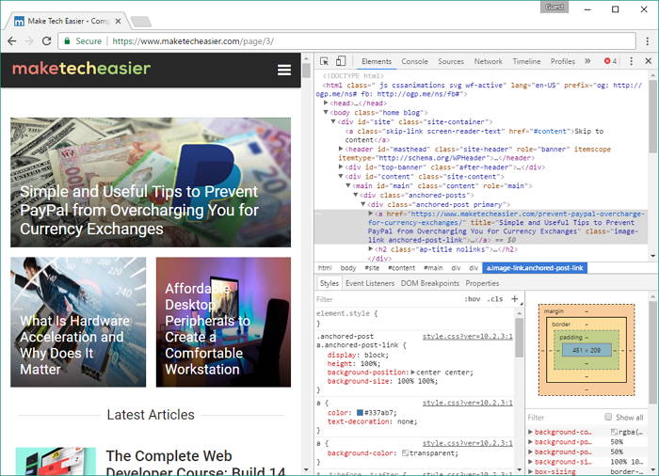Close the DevTools panel
Image resolution: width=659 pixels, height=476 pixels.
(648, 61)
